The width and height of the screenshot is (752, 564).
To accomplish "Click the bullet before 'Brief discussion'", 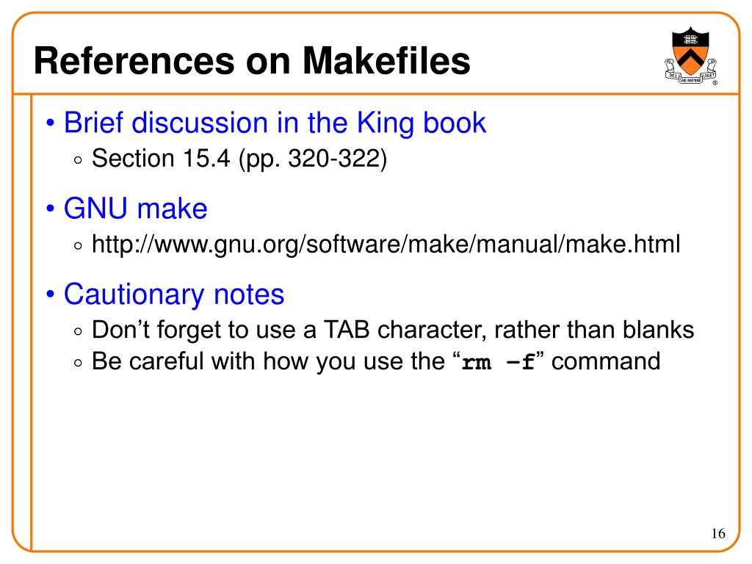I will pos(51,123).
